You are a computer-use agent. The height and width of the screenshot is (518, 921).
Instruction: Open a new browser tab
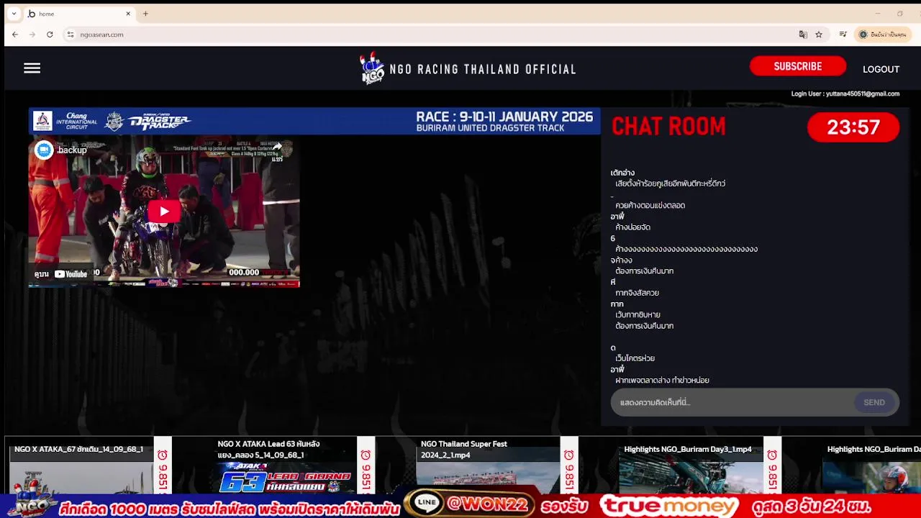tap(145, 14)
